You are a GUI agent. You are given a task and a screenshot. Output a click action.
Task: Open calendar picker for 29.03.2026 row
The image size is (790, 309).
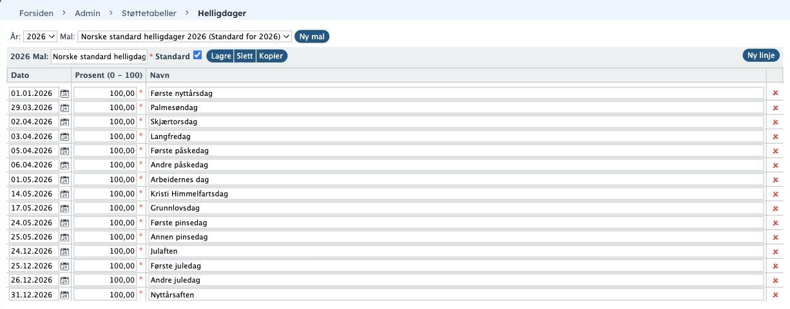point(64,108)
